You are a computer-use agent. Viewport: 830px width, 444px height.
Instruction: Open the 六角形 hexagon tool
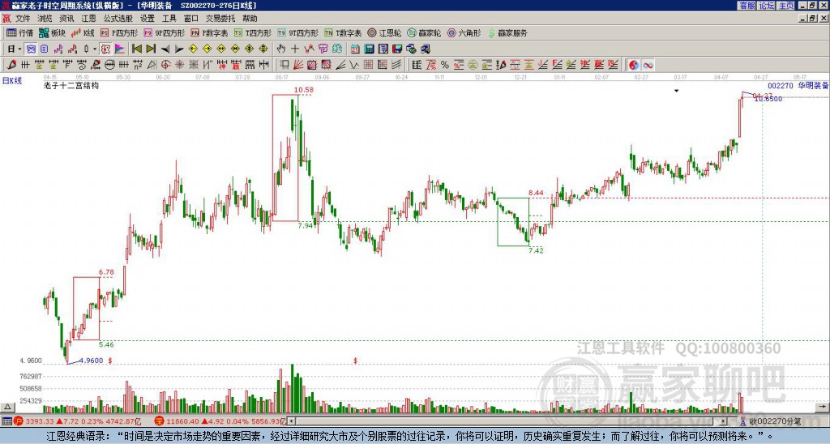tap(464, 32)
